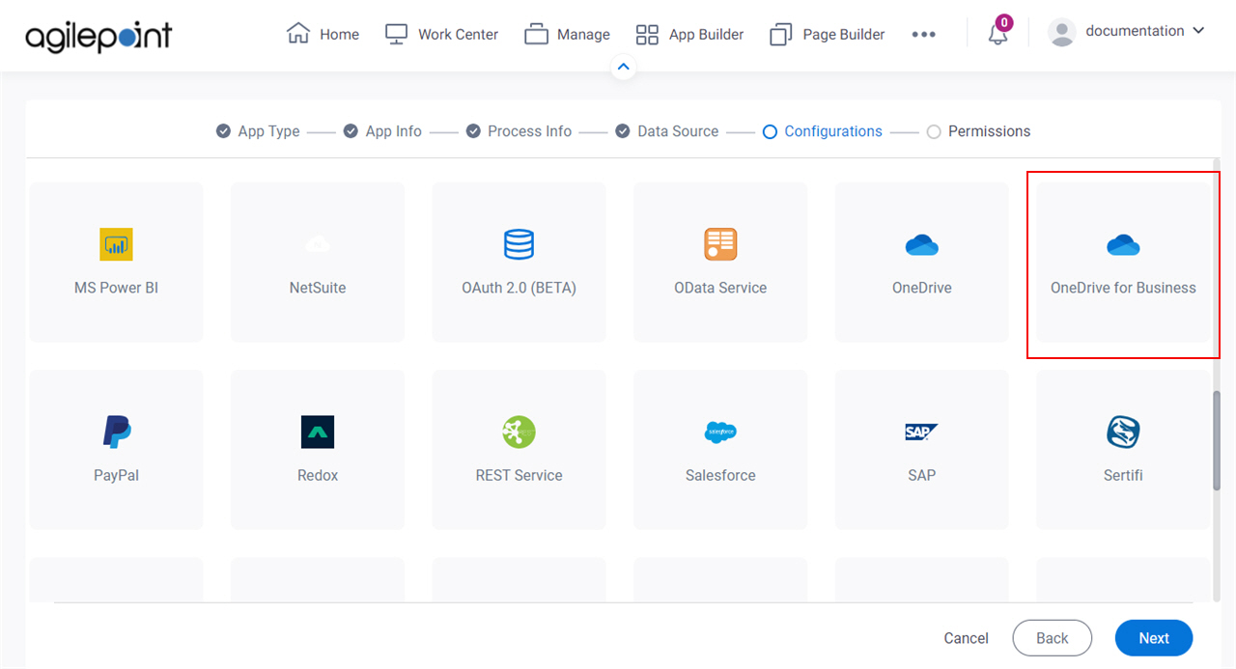Click the NetSuite label

(x=318, y=288)
